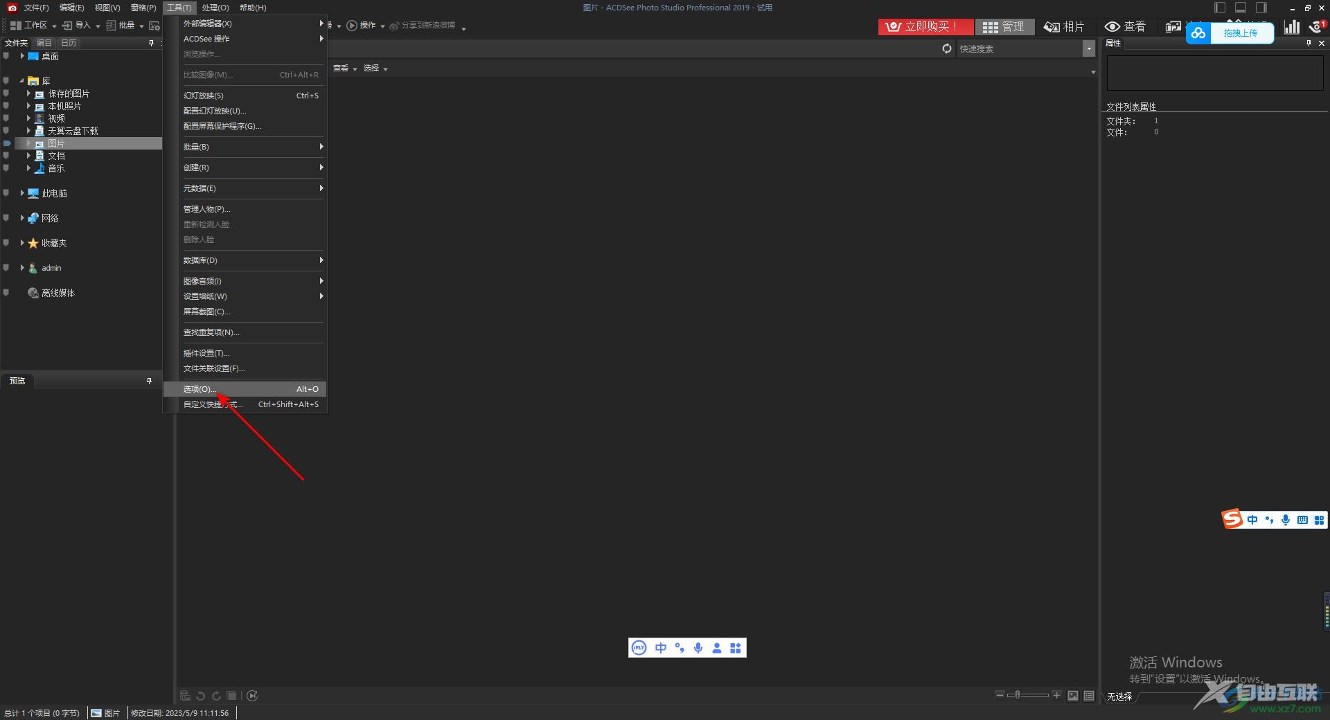This screenshot has height=720, width=1330.
Task: Collapse the 库 library tree node
Action: (21, 81)
